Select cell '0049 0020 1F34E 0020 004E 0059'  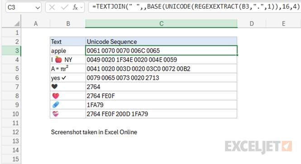(x=161, y=60)
